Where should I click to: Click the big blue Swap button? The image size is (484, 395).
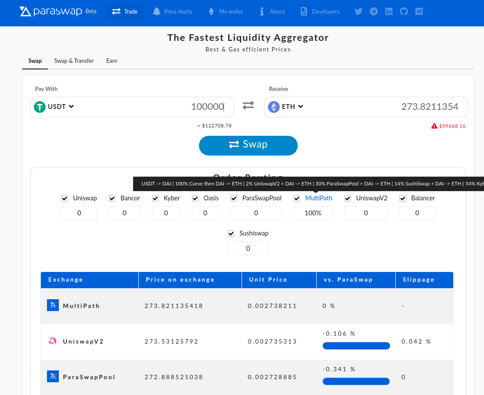pos(248,145)
